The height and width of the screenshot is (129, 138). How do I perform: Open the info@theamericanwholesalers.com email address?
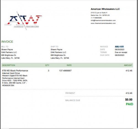103,21
